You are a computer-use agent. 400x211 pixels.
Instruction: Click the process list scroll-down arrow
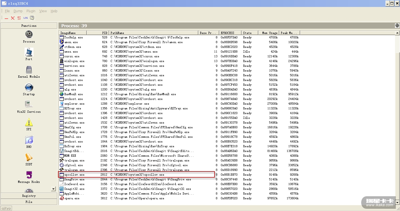tap(397, 203)
